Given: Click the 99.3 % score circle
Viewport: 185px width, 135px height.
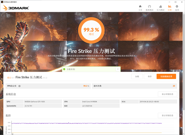Looking at the screenshot, I should pyautogui.click(x=91, y=30).
